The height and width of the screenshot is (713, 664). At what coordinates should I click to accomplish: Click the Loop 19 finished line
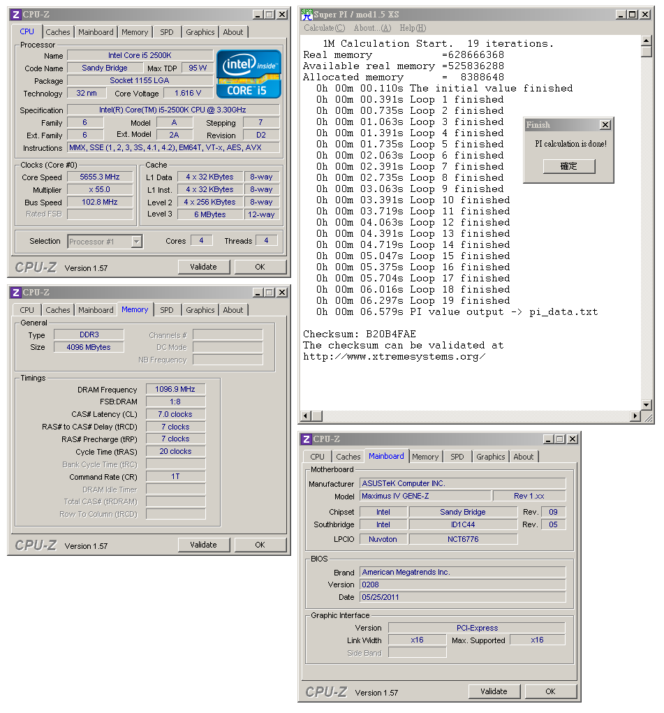(413, 300)
